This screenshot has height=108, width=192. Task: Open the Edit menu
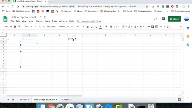[18, 21]
